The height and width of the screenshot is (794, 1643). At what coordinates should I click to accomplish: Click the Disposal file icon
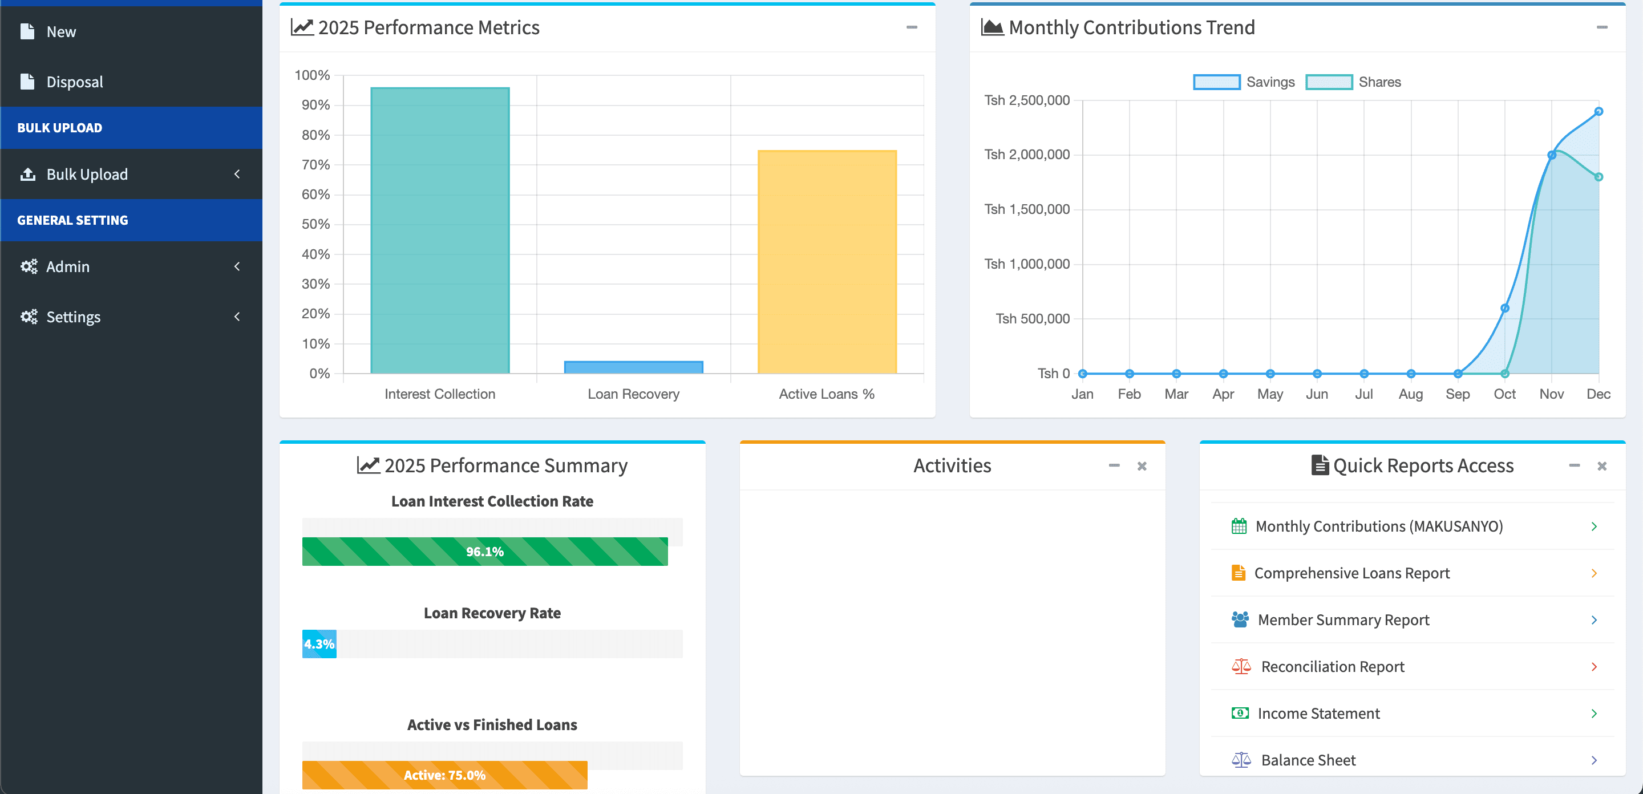[28, 81]
